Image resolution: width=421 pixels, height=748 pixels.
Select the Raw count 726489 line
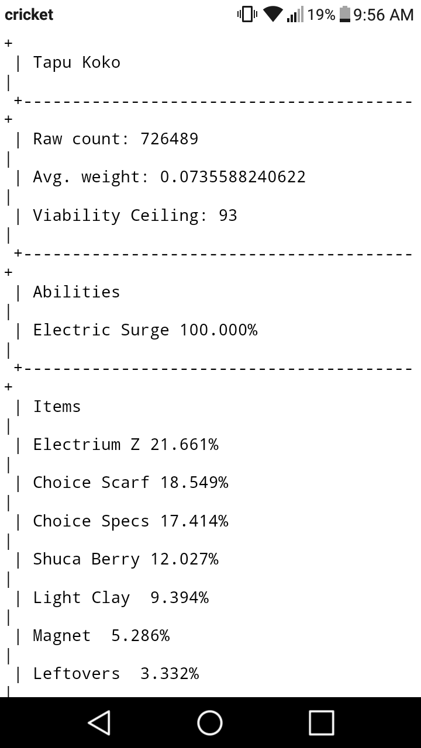pyautogui.click(x=115, y=139)
